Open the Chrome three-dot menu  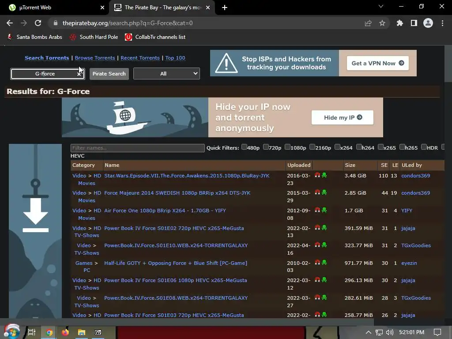[x=442, y=23]
